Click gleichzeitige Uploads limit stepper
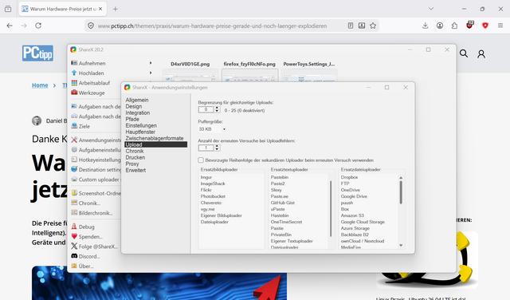 click(x=217, y=109)
